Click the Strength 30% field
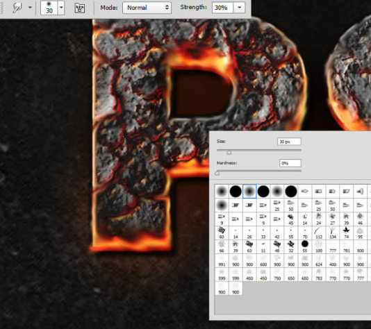The image size is (371, 329). [222, 8]
